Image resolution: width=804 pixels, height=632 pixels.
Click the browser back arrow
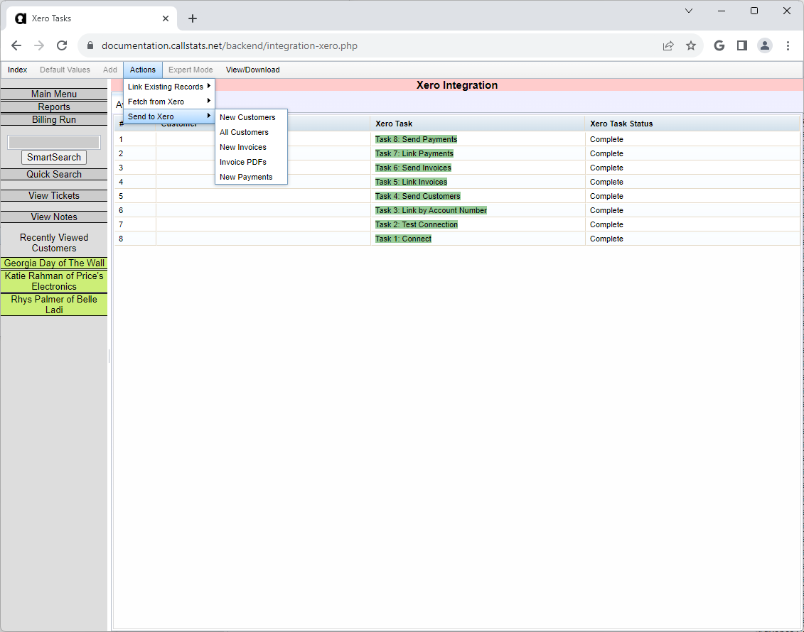[x=16, y=45]
